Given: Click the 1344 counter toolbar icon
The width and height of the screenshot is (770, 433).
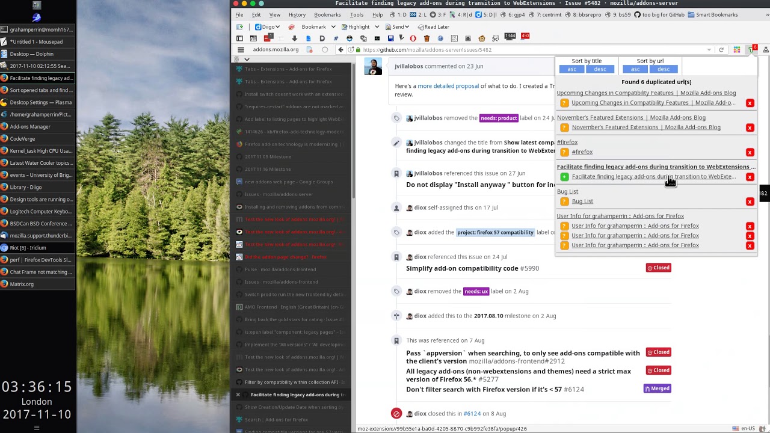Looking at the screenshot, I should pyautogui.click(x=510, y=36).
